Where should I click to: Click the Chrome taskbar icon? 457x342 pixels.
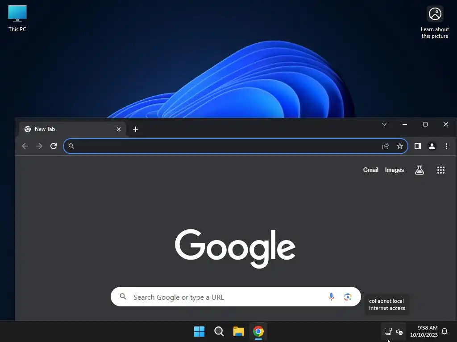[258, 331]
